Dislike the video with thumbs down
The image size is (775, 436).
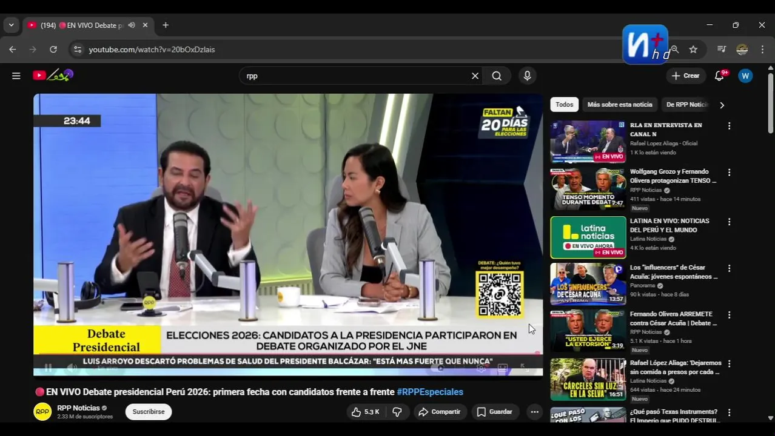click(x=397, y=412)
